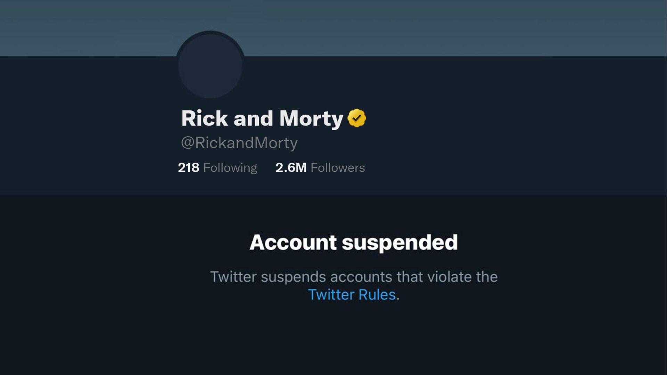View the 2.6M Followers list
The image size is (667, 375).
click(x=320, y=168)
